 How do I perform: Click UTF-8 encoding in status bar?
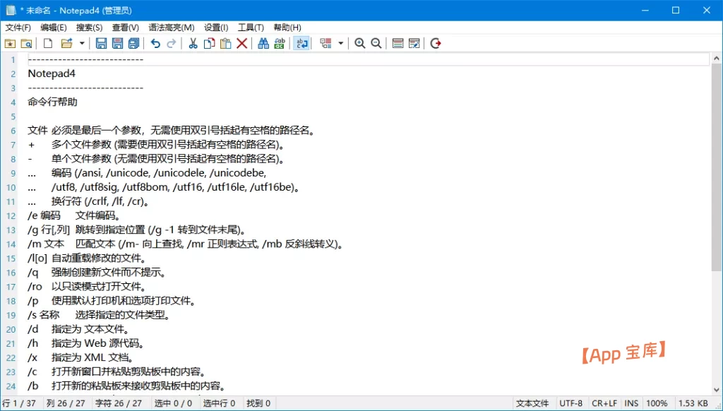tap(571, 403)
